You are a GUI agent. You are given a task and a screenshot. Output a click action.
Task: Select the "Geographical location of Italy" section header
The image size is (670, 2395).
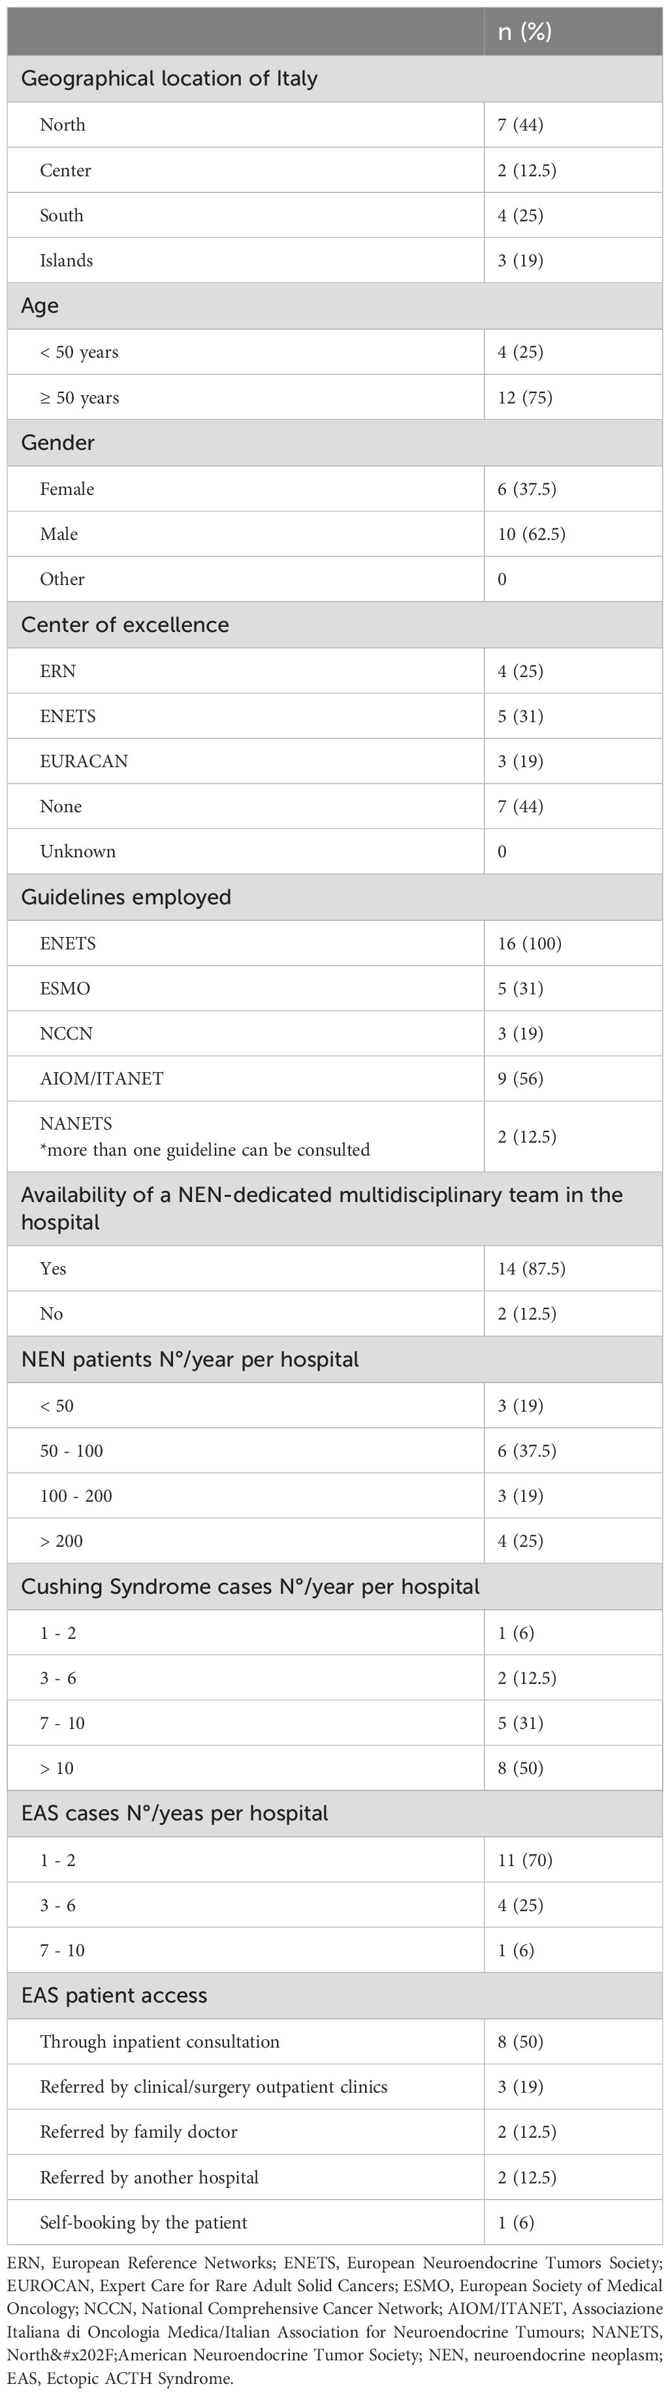tap(169, 79)
